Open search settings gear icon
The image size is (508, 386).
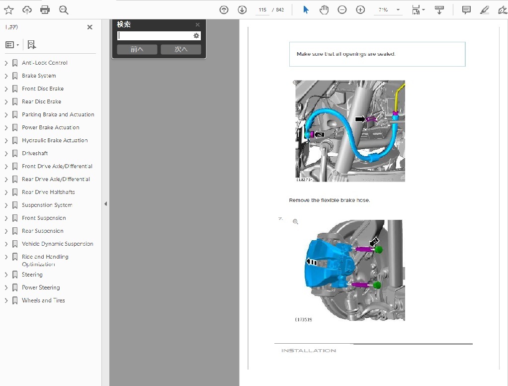click(x=196, y=36)
